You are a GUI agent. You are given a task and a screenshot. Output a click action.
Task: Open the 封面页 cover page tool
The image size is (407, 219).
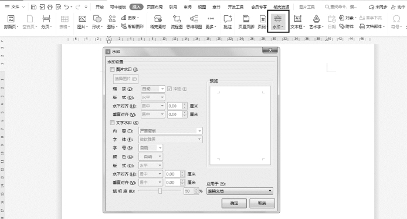[x=11, y=22]
